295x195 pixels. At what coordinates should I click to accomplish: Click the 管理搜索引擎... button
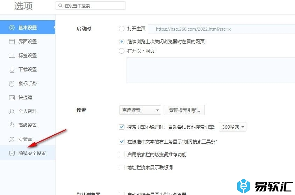(185, 110)
